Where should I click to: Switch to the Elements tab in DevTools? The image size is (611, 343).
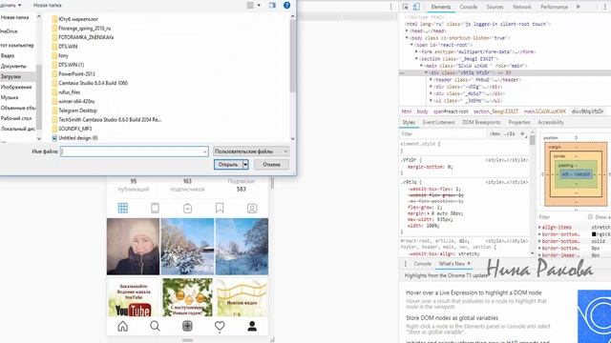(x=441, y=7)
